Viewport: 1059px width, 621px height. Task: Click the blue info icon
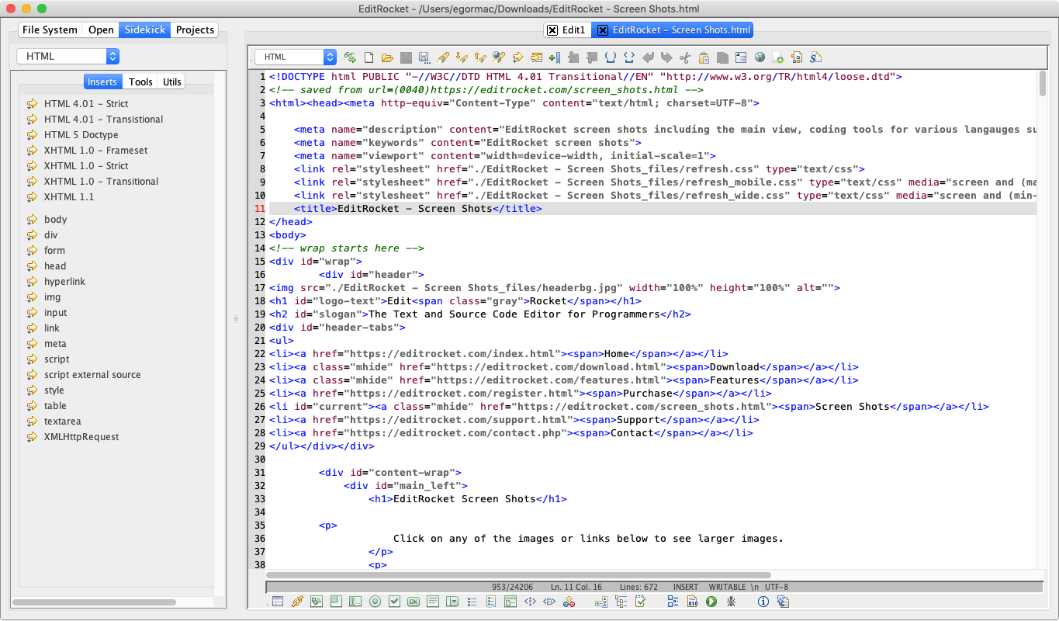click(x=763, y=602)
